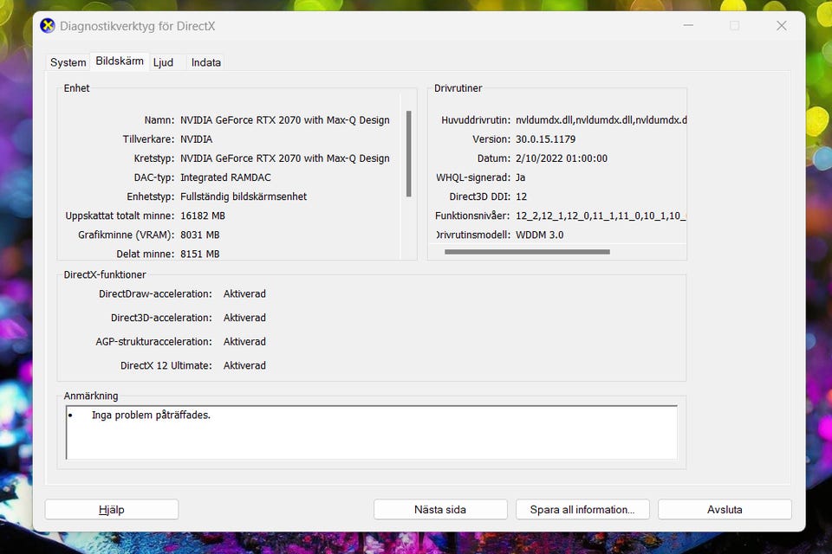Screen dimensions: 832x554
Task: Click Aktiverad next to DirectDraw-acceleration
Action: tap(244, 293)
